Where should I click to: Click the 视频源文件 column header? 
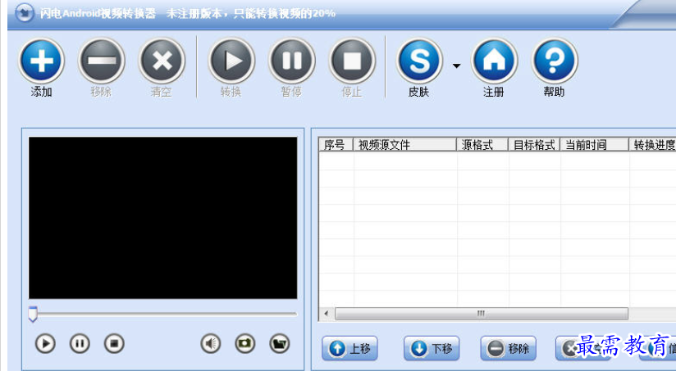[404, 145]
